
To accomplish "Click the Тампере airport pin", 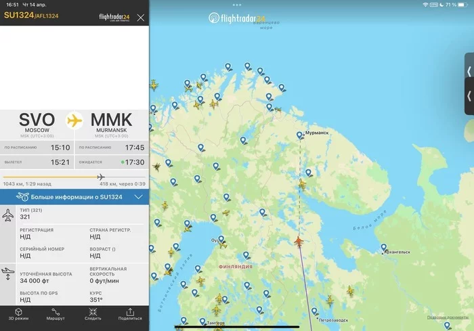I will [x=202, y=322].
